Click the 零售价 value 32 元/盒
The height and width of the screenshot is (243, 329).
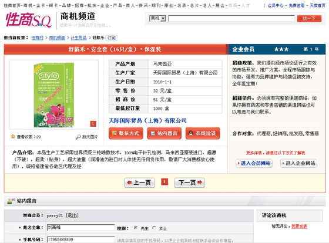click(x=162, y=91)
